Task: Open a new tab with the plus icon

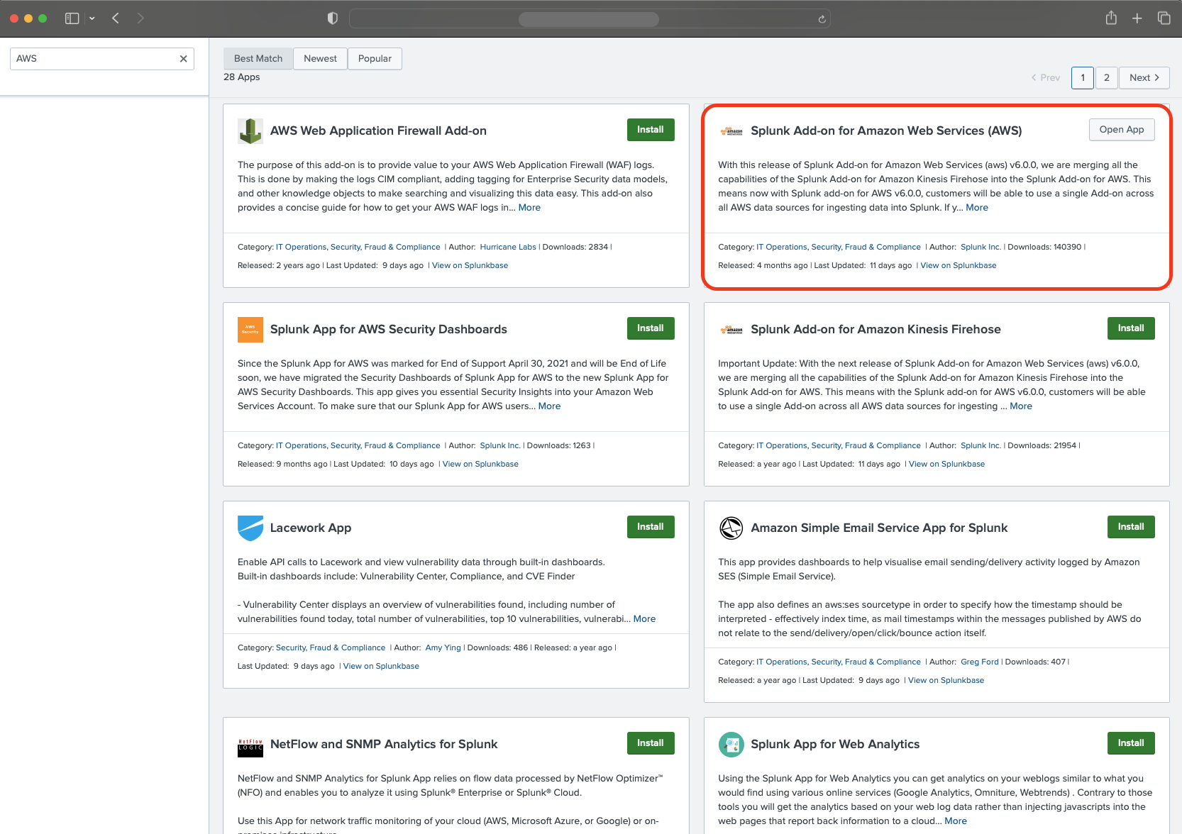Action: click(x=1137, y=18)
